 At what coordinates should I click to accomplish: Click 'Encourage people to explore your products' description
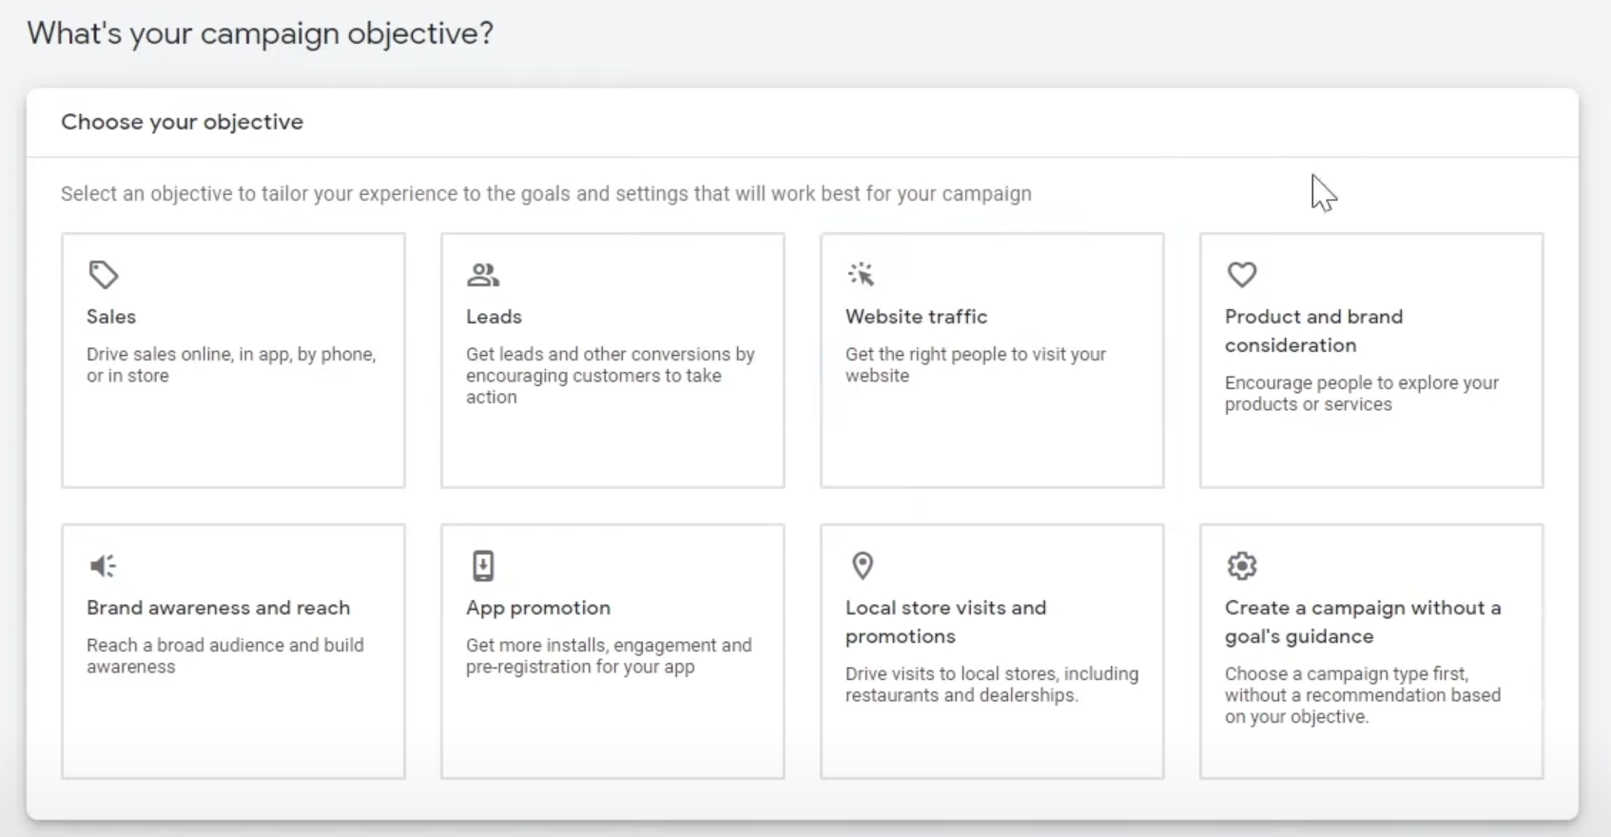[1362, 394]
